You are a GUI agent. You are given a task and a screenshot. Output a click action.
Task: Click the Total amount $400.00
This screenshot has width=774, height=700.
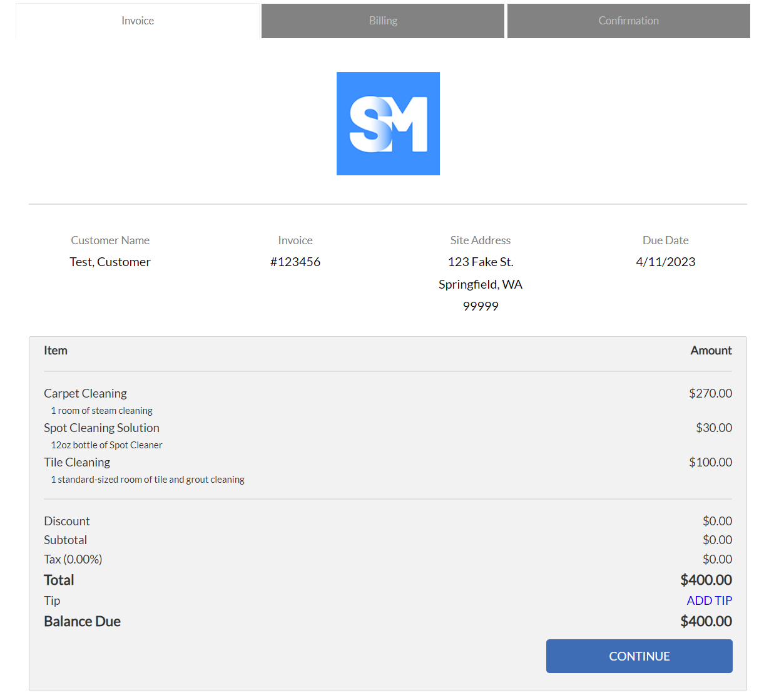[x=706, y=580]
